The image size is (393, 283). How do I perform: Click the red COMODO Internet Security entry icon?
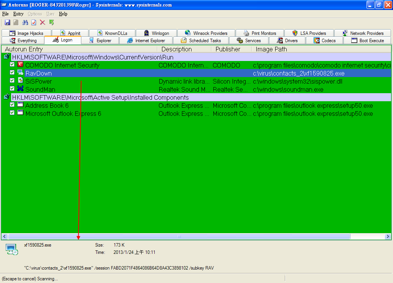tap(20, 64)
